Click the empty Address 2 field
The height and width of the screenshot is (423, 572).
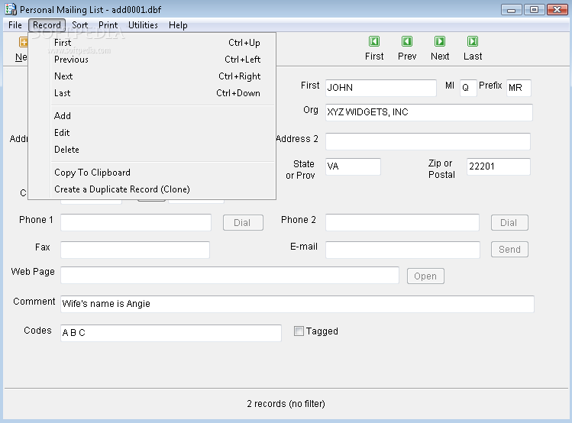coord(428,141)
